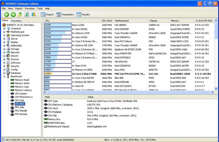The width and height of the screenshot is (219, 142).
Task: Open the Tools menu
Action: tap(40, 9)
